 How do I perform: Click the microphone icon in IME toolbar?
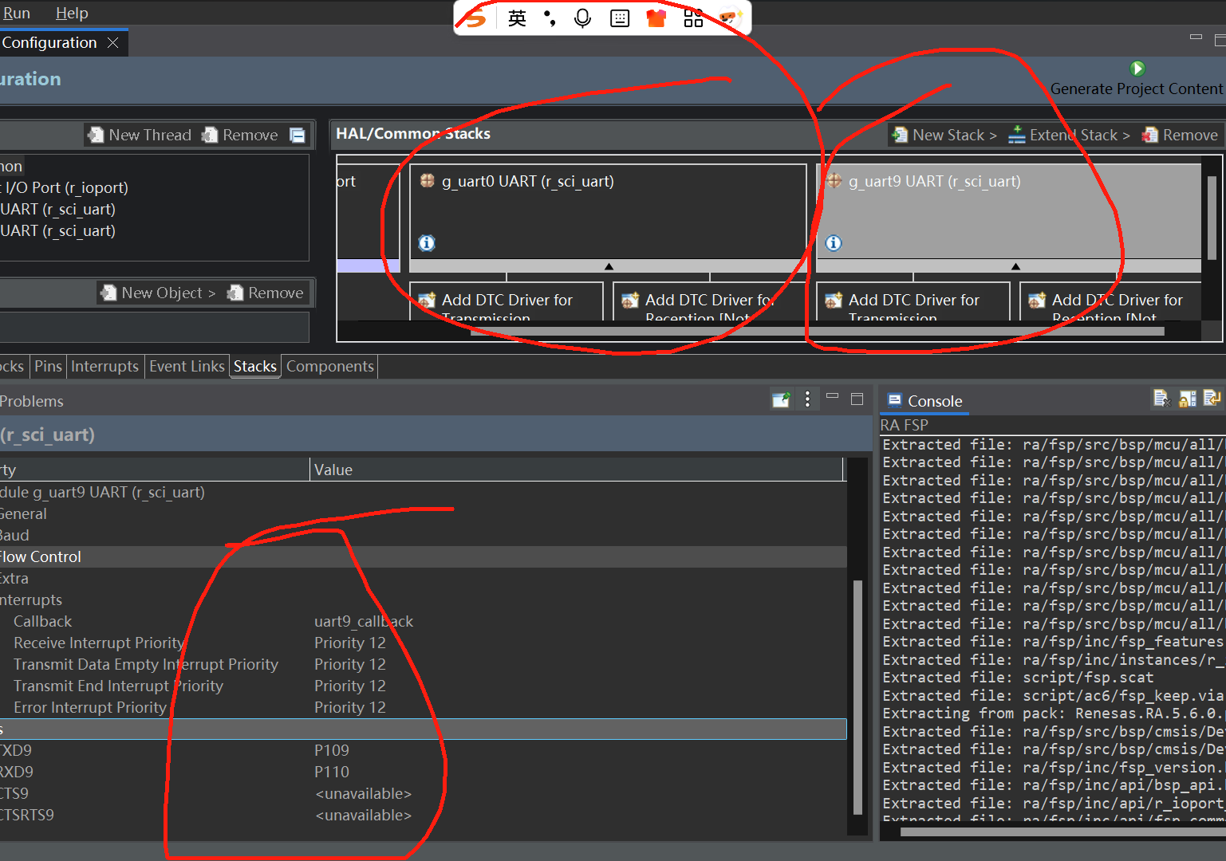pos(583,18)
